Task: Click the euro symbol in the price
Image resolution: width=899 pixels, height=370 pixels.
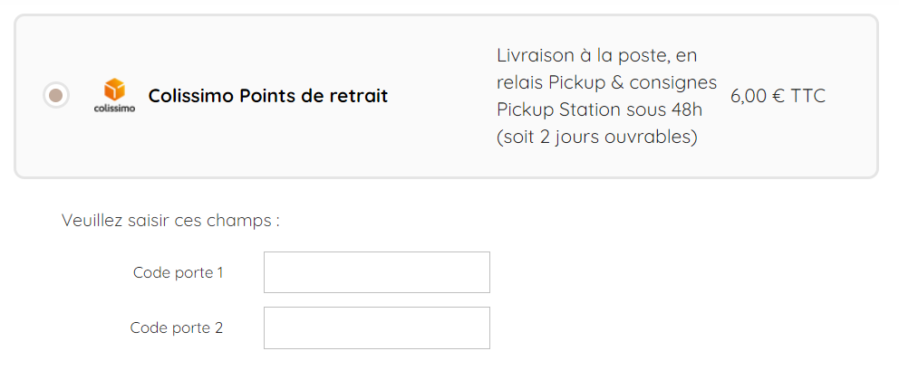Action: 778,96
